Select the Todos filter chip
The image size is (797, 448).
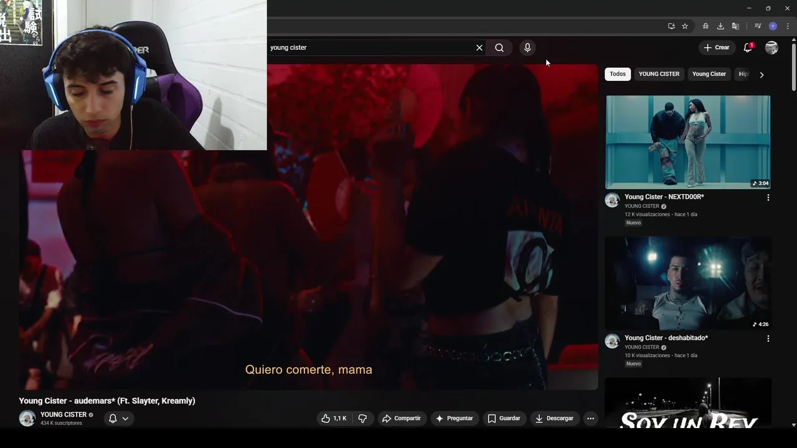pyautogui.click(x=618, y=74)
